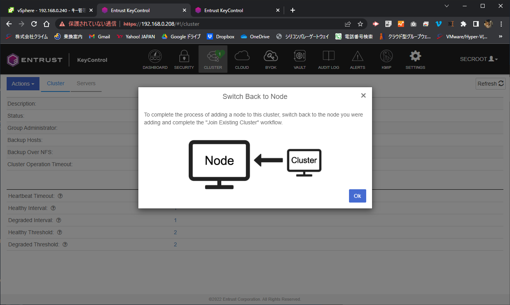Open the Chrome three-dot menu
Image resolution: width=510 pixels, height=305 pixels.
[x=501, y=24]
